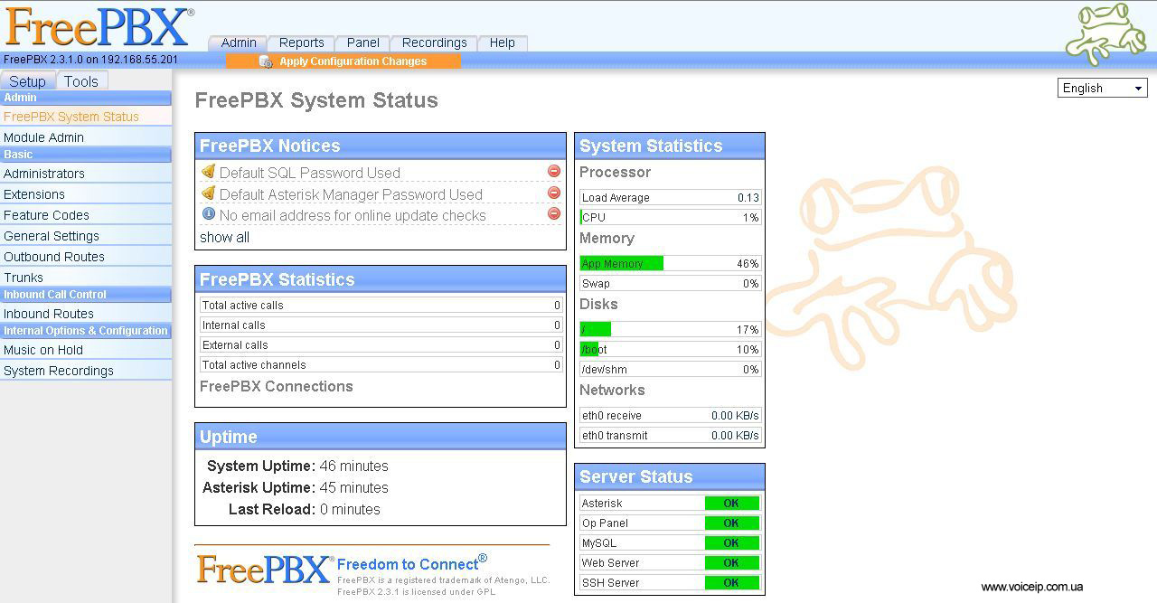Dismiss the No email address notice

pyautogui.click(x=554, y=213)
